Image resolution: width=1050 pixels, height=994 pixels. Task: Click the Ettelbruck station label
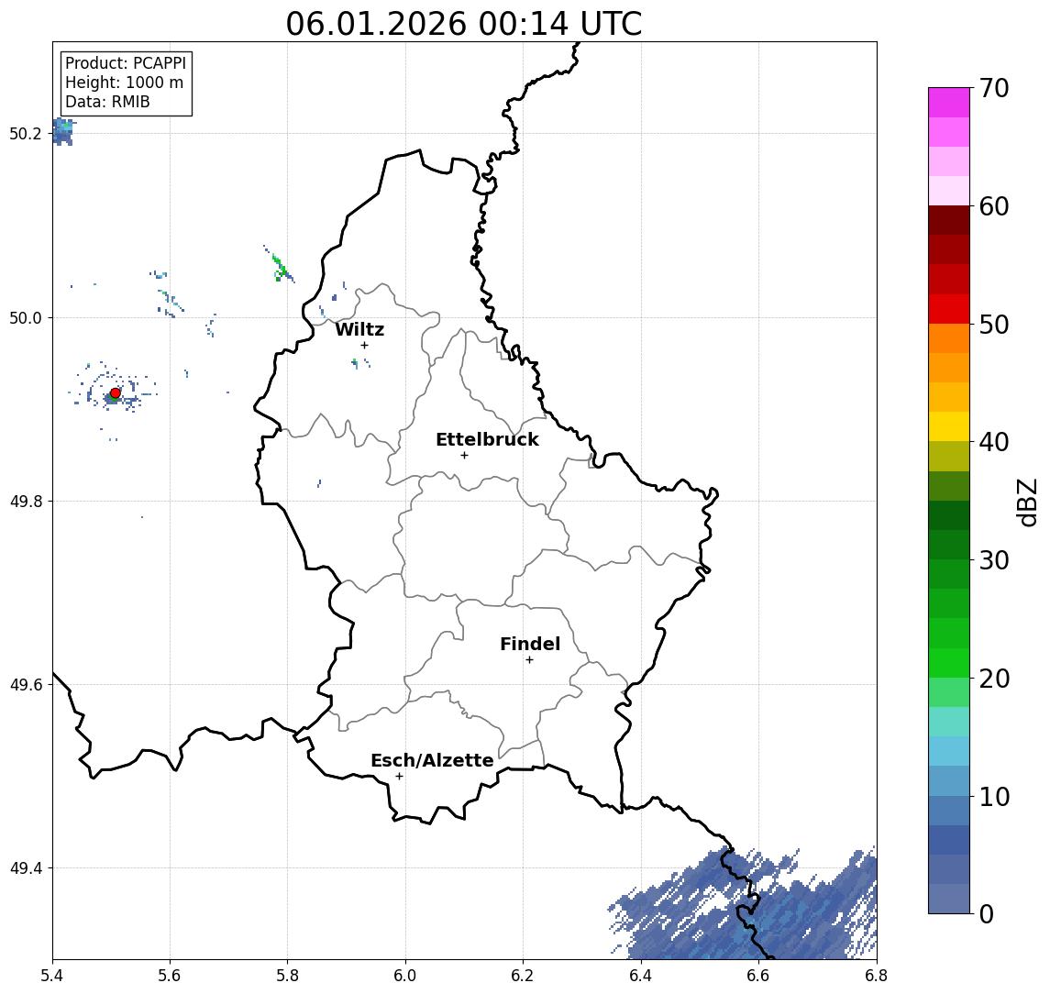pyautogui.click(x=487, y=439)
